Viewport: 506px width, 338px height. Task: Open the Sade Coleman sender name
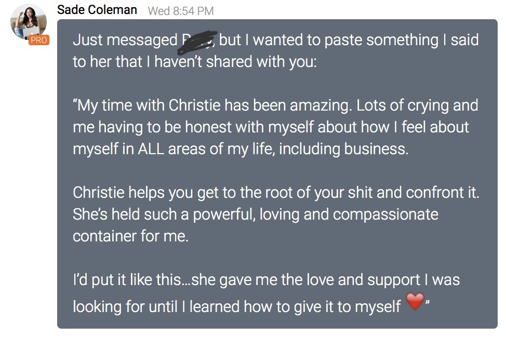tap(97, 10)
